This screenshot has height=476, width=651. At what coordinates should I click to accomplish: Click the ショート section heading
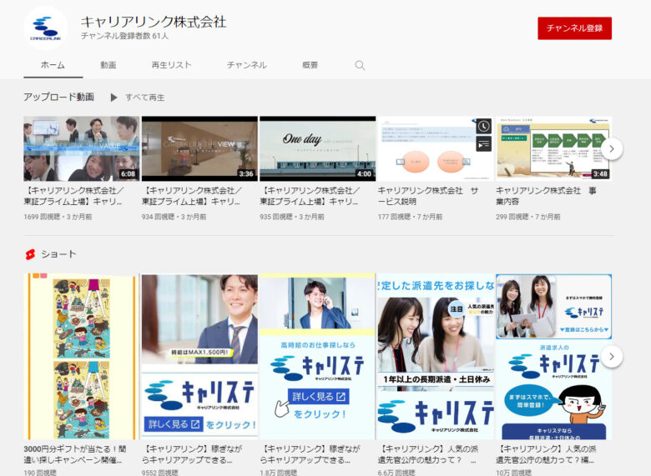click(58, 254)
